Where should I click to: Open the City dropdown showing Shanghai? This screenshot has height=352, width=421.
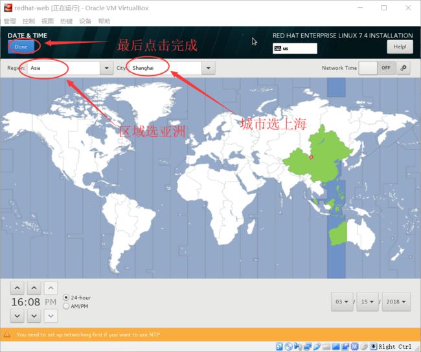pos(172,68)
